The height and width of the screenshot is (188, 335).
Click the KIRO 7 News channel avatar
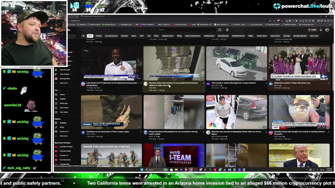tap(83, 133)
